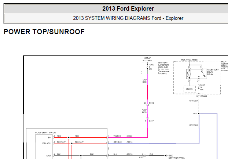This screenshot has height=159, width=228.
Task: Click the "GRY/BLU" label just below C2280B
Action: point(194,101)
